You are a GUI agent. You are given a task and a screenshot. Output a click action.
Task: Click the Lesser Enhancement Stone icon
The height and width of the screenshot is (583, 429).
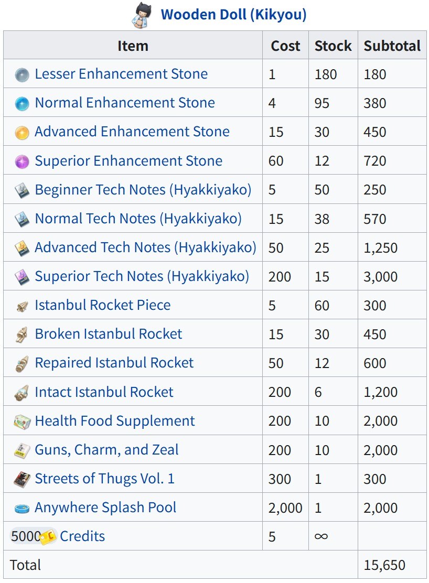click(22, 74)
